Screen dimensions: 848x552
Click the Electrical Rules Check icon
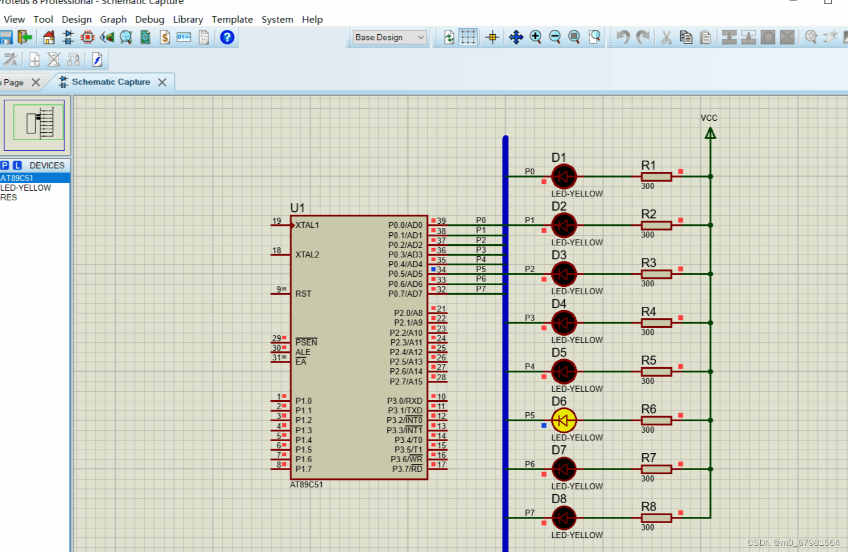click(97, 60)
